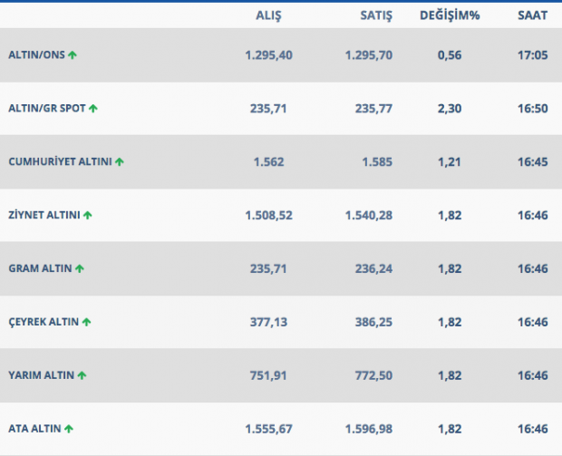Click the ZİYNET ALTINI buying price 1.508,52
562x456 pixels.
[268, 216]
